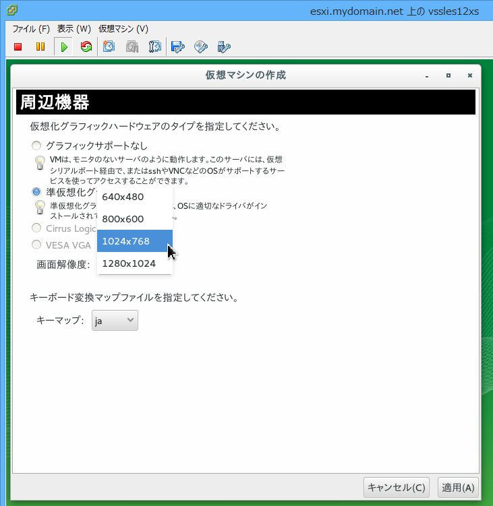This screenshot has height=506, width=493.
Task: Click the reset virtual machine icon
Action: click(x=86, y=47)
